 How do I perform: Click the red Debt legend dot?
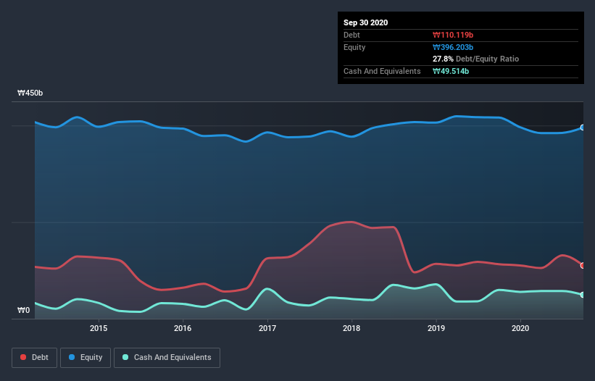pyautogui.click(x=23, y=357)
